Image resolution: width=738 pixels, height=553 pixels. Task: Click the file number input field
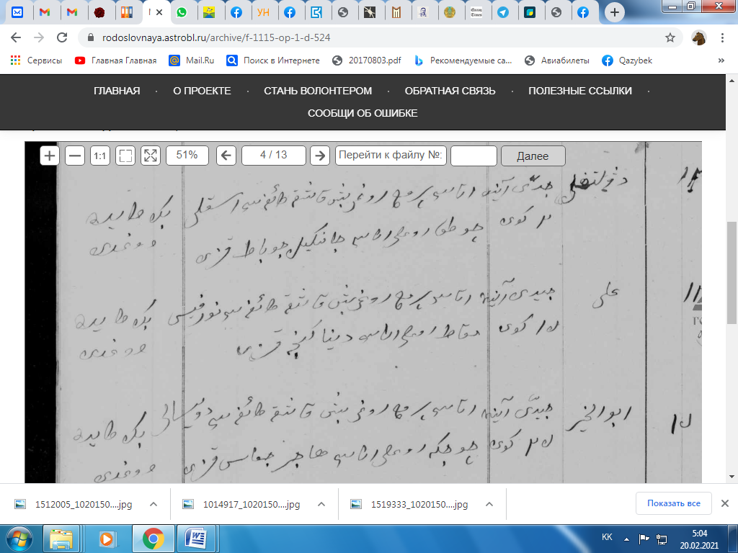click(474, 156)
